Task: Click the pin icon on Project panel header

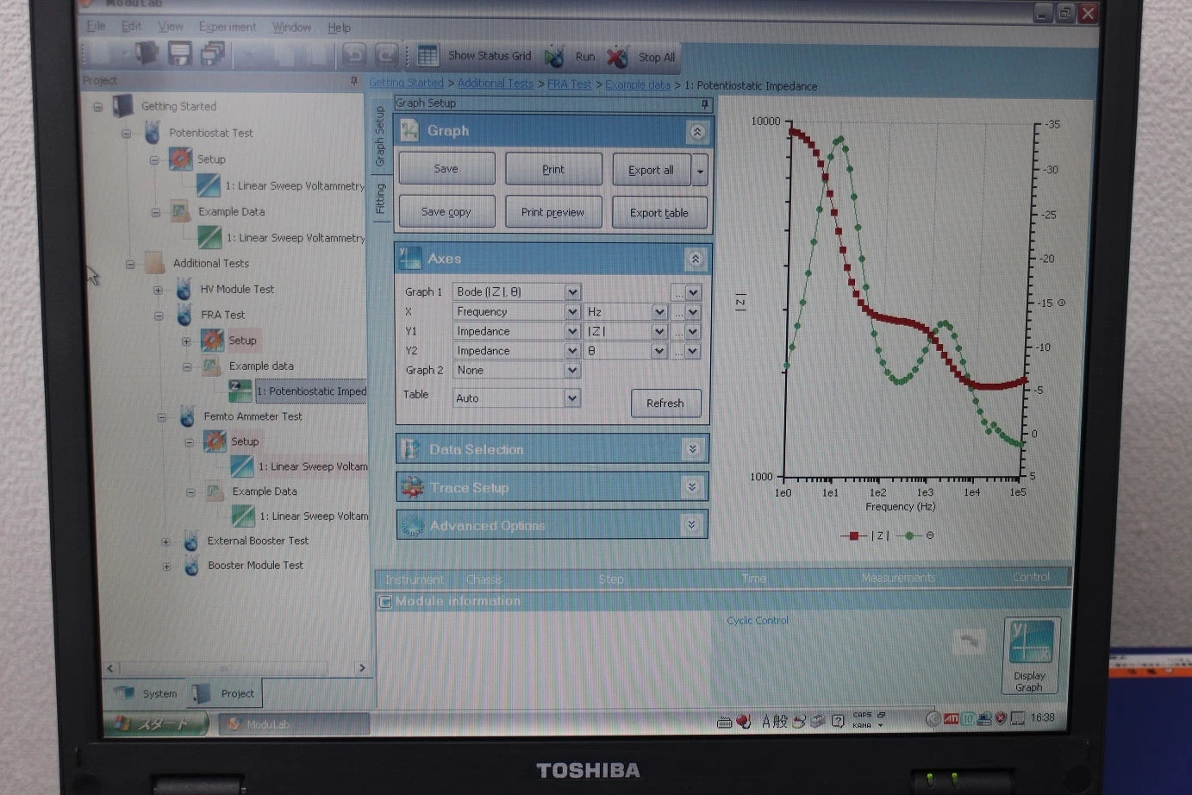Action: pyautogui.click(x=353, y=80)
